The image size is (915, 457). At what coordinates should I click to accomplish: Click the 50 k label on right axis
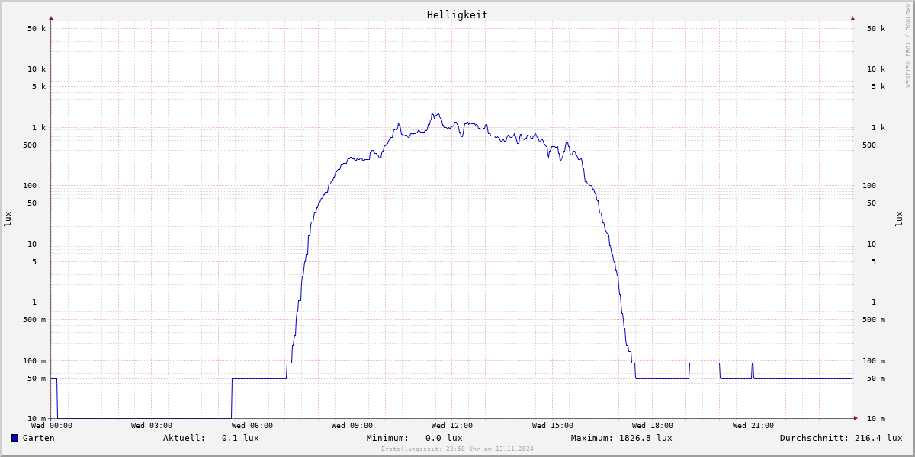pyautogui.click(x=876, y=29)
